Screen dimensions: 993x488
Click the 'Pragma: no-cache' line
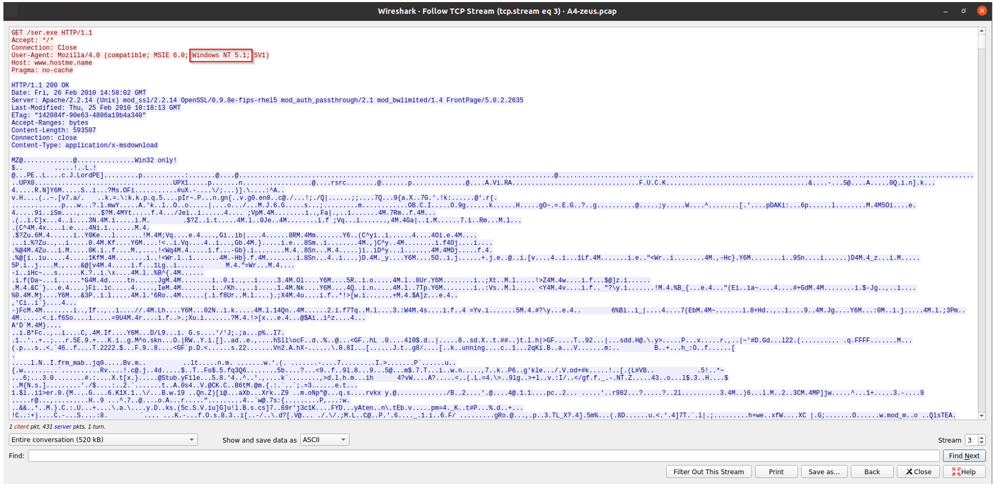42,70
